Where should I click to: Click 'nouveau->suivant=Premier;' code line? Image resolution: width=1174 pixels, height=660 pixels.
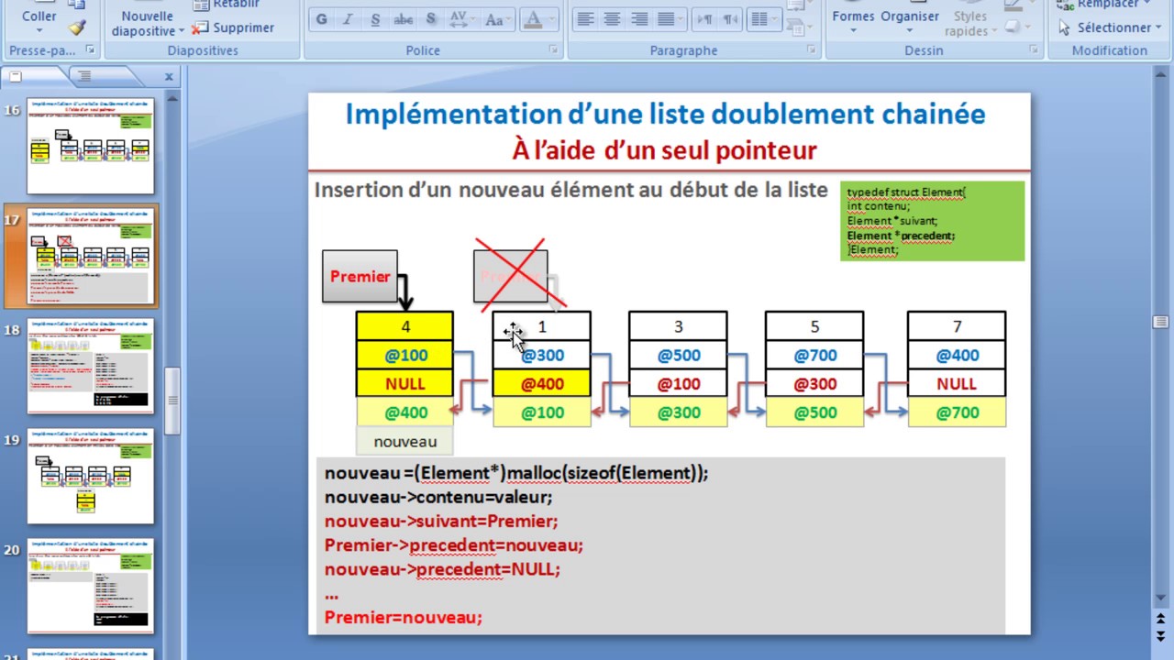tap(441, 521)
